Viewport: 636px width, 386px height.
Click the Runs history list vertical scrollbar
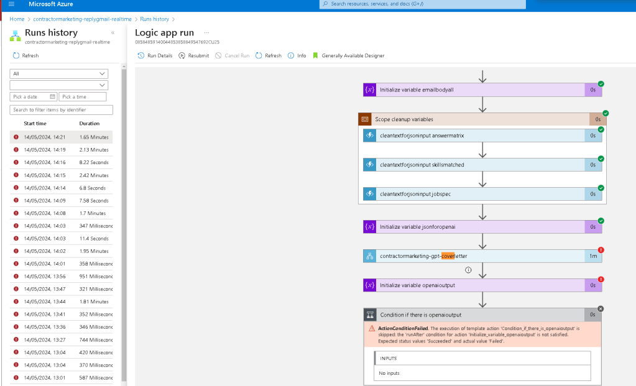[x=124, y=225]
